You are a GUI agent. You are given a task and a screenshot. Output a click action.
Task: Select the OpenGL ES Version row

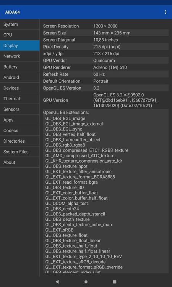[105, 88]
